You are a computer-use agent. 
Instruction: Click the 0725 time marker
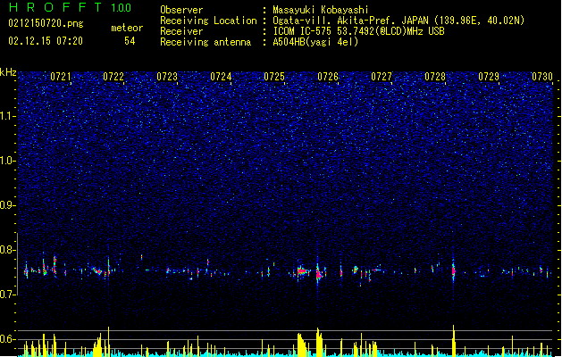pyautogui.click(x=274, y=77)
